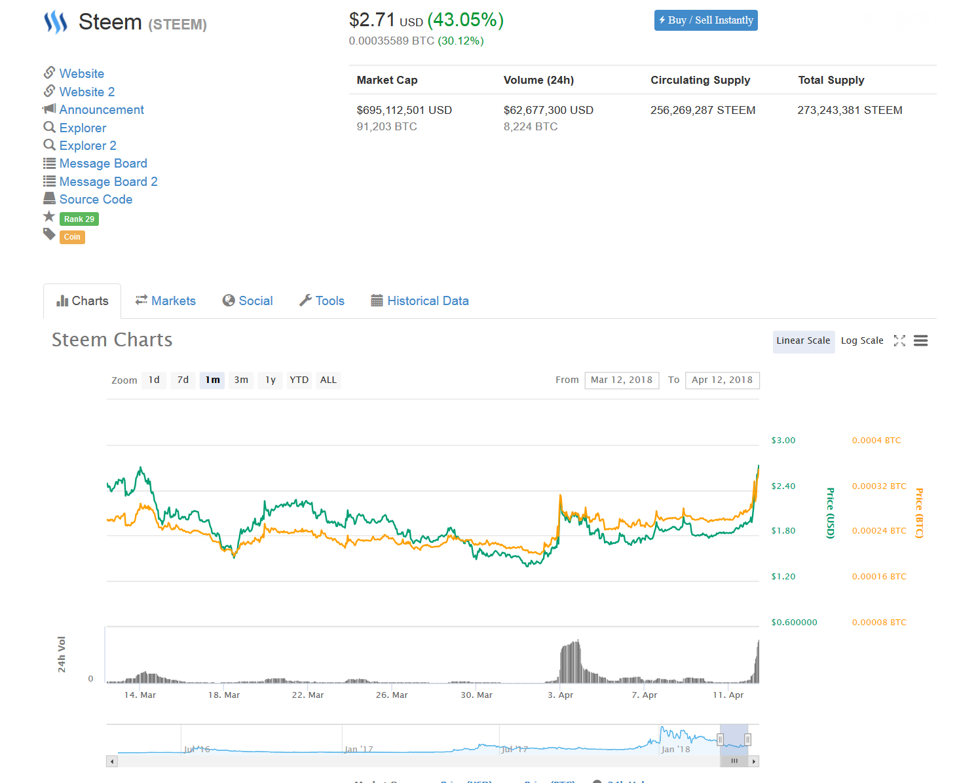Click the Steem Charts heading
The width and height of the screenshot is (959, 783).
112,340
